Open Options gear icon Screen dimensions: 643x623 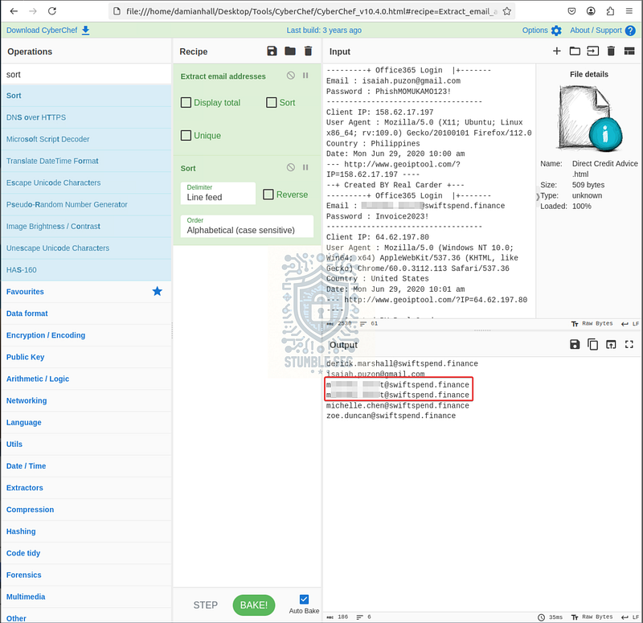(x=556, y=31)
